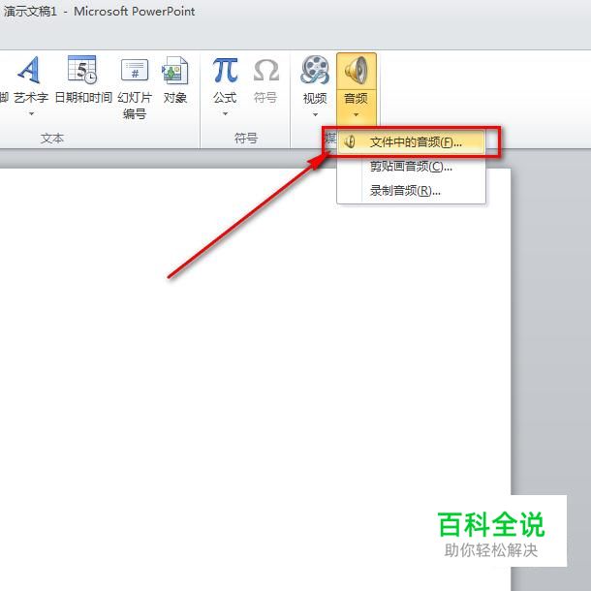The width and height of the screenshot is (591, 591).
Task: Insert Date and Time (日期和时间)
Action: coord(83,80)
